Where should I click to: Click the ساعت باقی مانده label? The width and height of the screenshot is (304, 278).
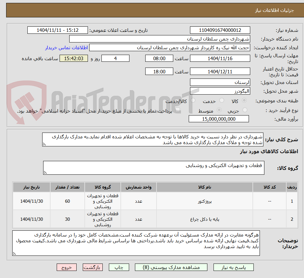pyautogui.click(x=40, y=59)
